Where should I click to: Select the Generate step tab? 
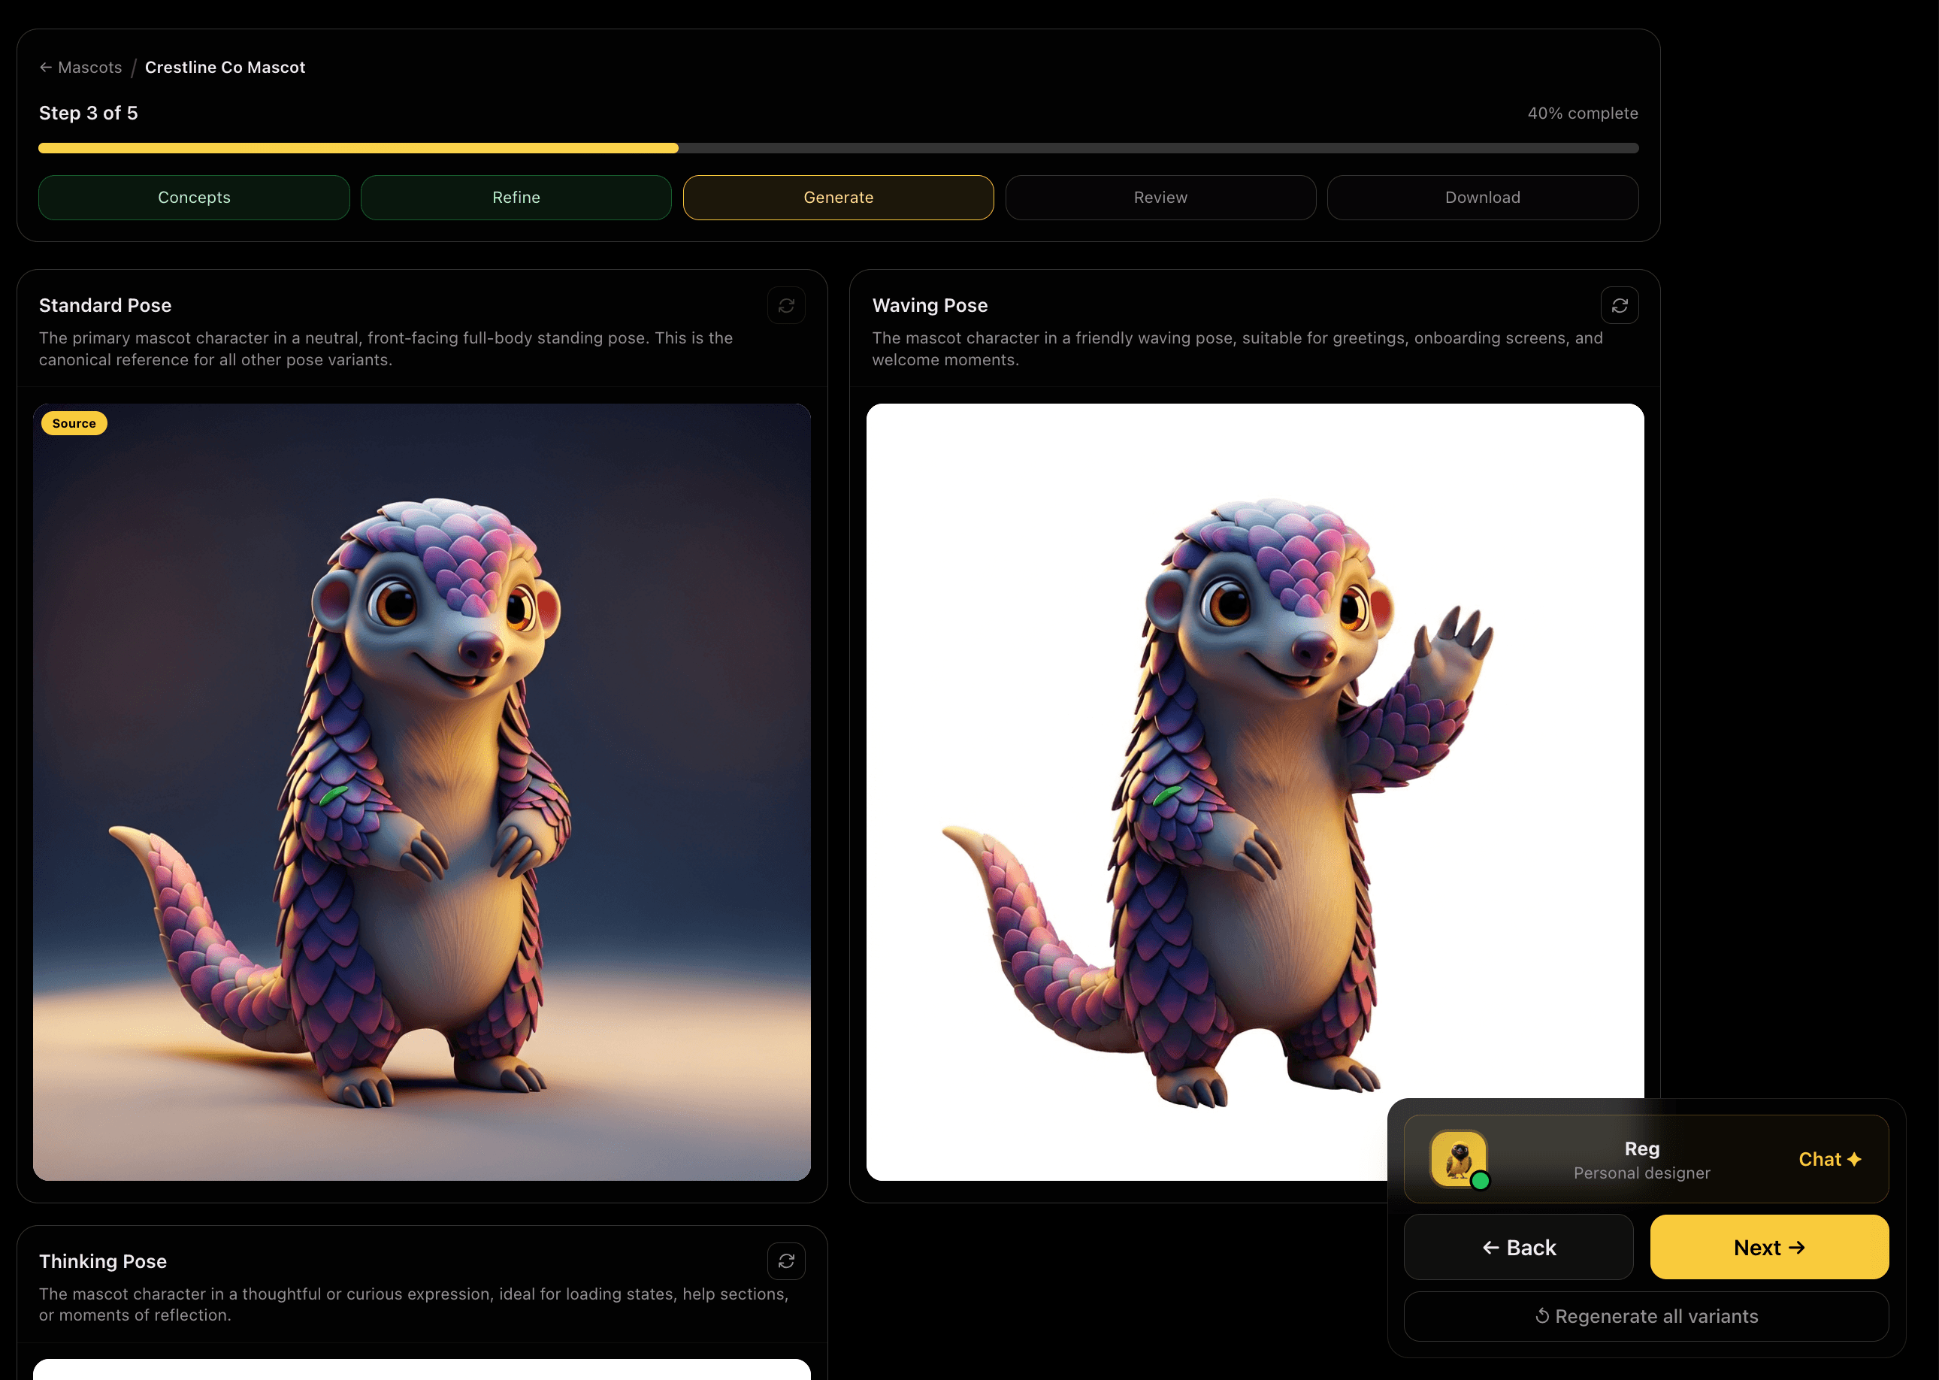coord(839,197)
